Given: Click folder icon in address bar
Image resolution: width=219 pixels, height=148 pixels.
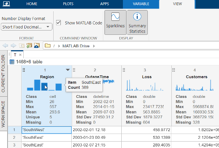Looking at the screenshot, I should (x=48, y=46).
